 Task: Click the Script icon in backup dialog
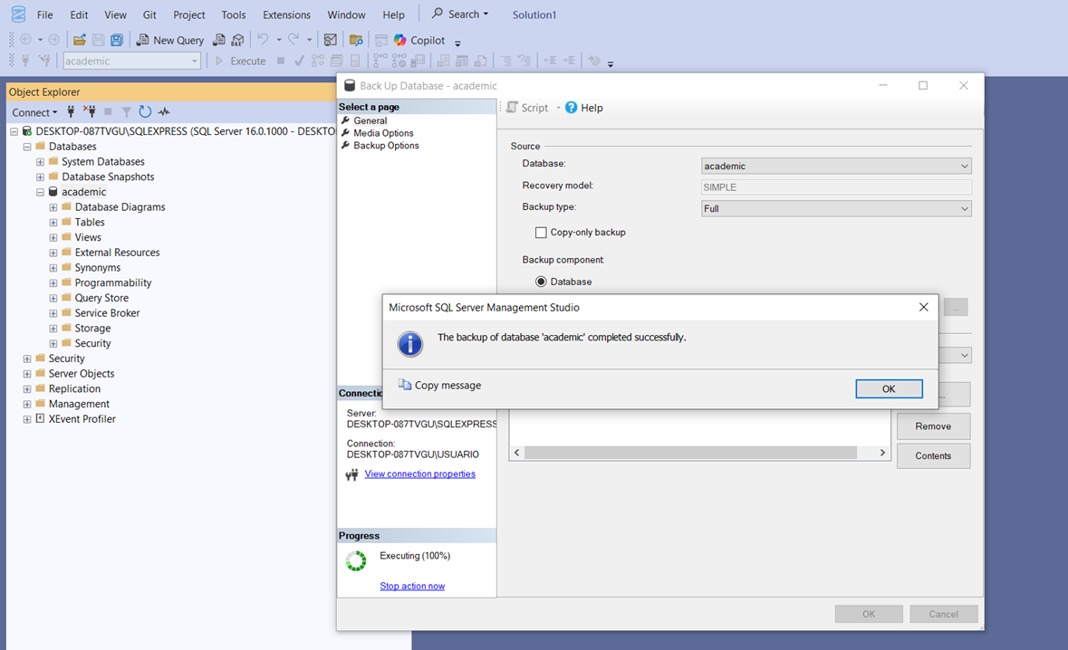click(x=512, y=108)
